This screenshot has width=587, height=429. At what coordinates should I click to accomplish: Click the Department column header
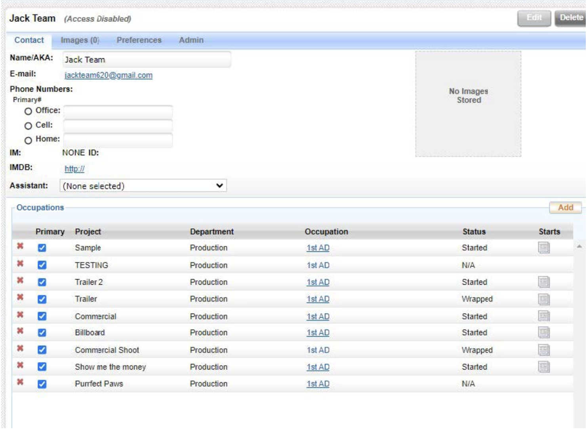pos(212,232)
